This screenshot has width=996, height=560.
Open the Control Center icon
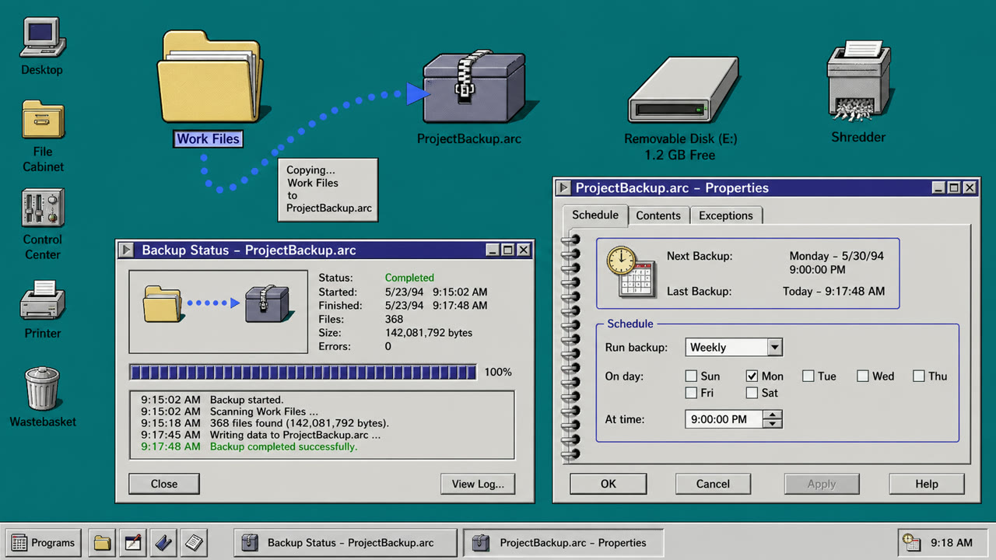click(43, 208)
